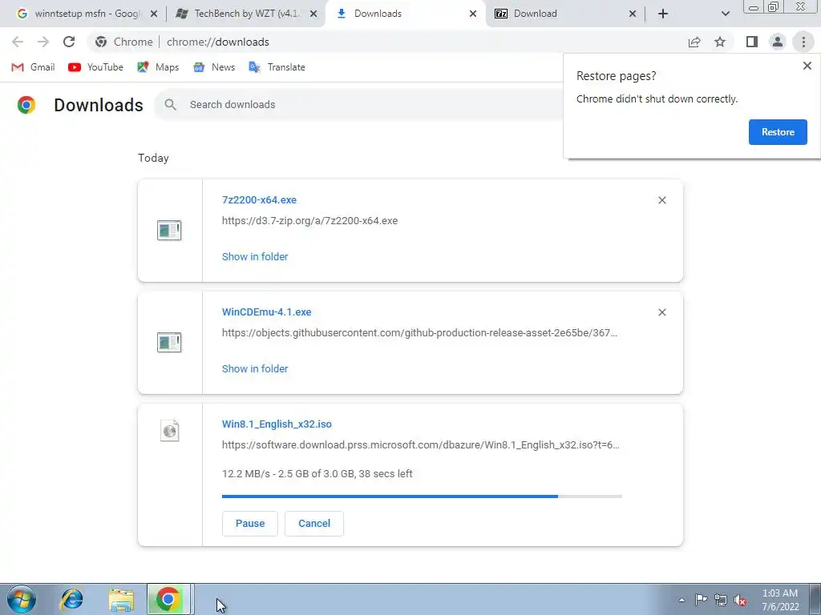The width and height of the screenshot is (821, 615).
Task: Click the Win8.1_English_x32.iso file name
Action: [277, 424]
